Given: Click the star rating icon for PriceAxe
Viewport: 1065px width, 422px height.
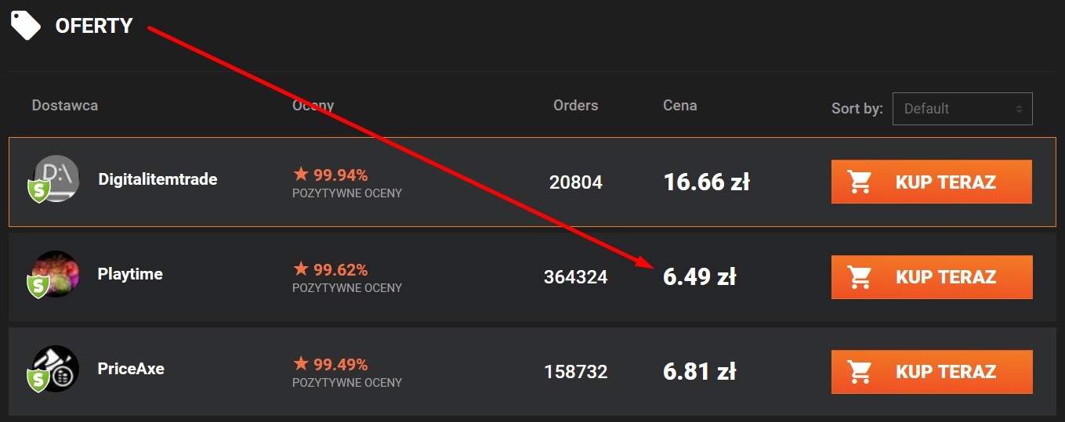Looking at the screenshot, I should point(301,363).
